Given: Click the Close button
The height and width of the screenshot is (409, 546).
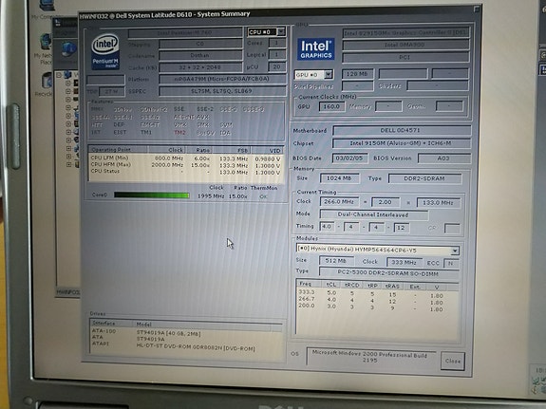Looking at the screenshot, I should [x=452, y=361].
